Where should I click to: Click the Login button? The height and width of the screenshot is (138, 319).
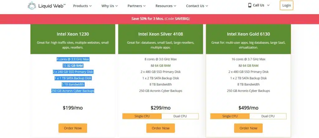tap(286, 5)
